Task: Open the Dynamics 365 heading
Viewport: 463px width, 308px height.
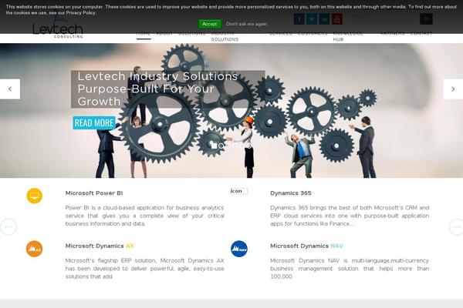Action: point(291,193)
